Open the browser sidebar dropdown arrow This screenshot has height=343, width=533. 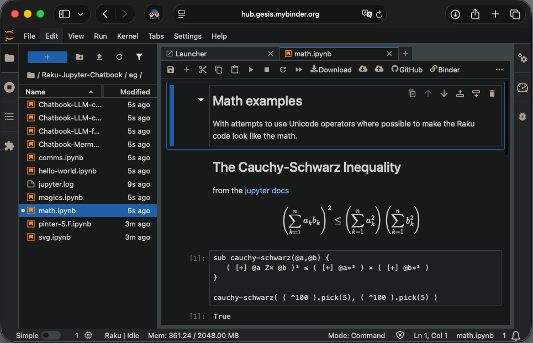81,14
